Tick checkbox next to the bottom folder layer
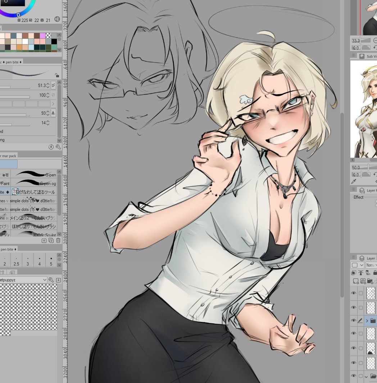This screenshot has width=377, height=383. (x=361, y=376)
